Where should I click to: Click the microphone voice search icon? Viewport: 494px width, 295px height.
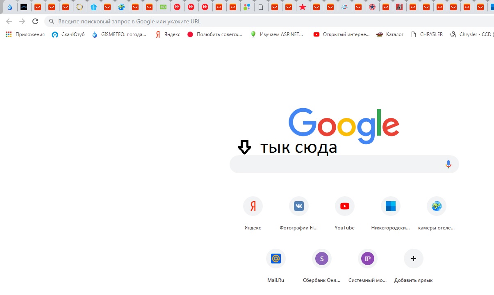[448, 164]
